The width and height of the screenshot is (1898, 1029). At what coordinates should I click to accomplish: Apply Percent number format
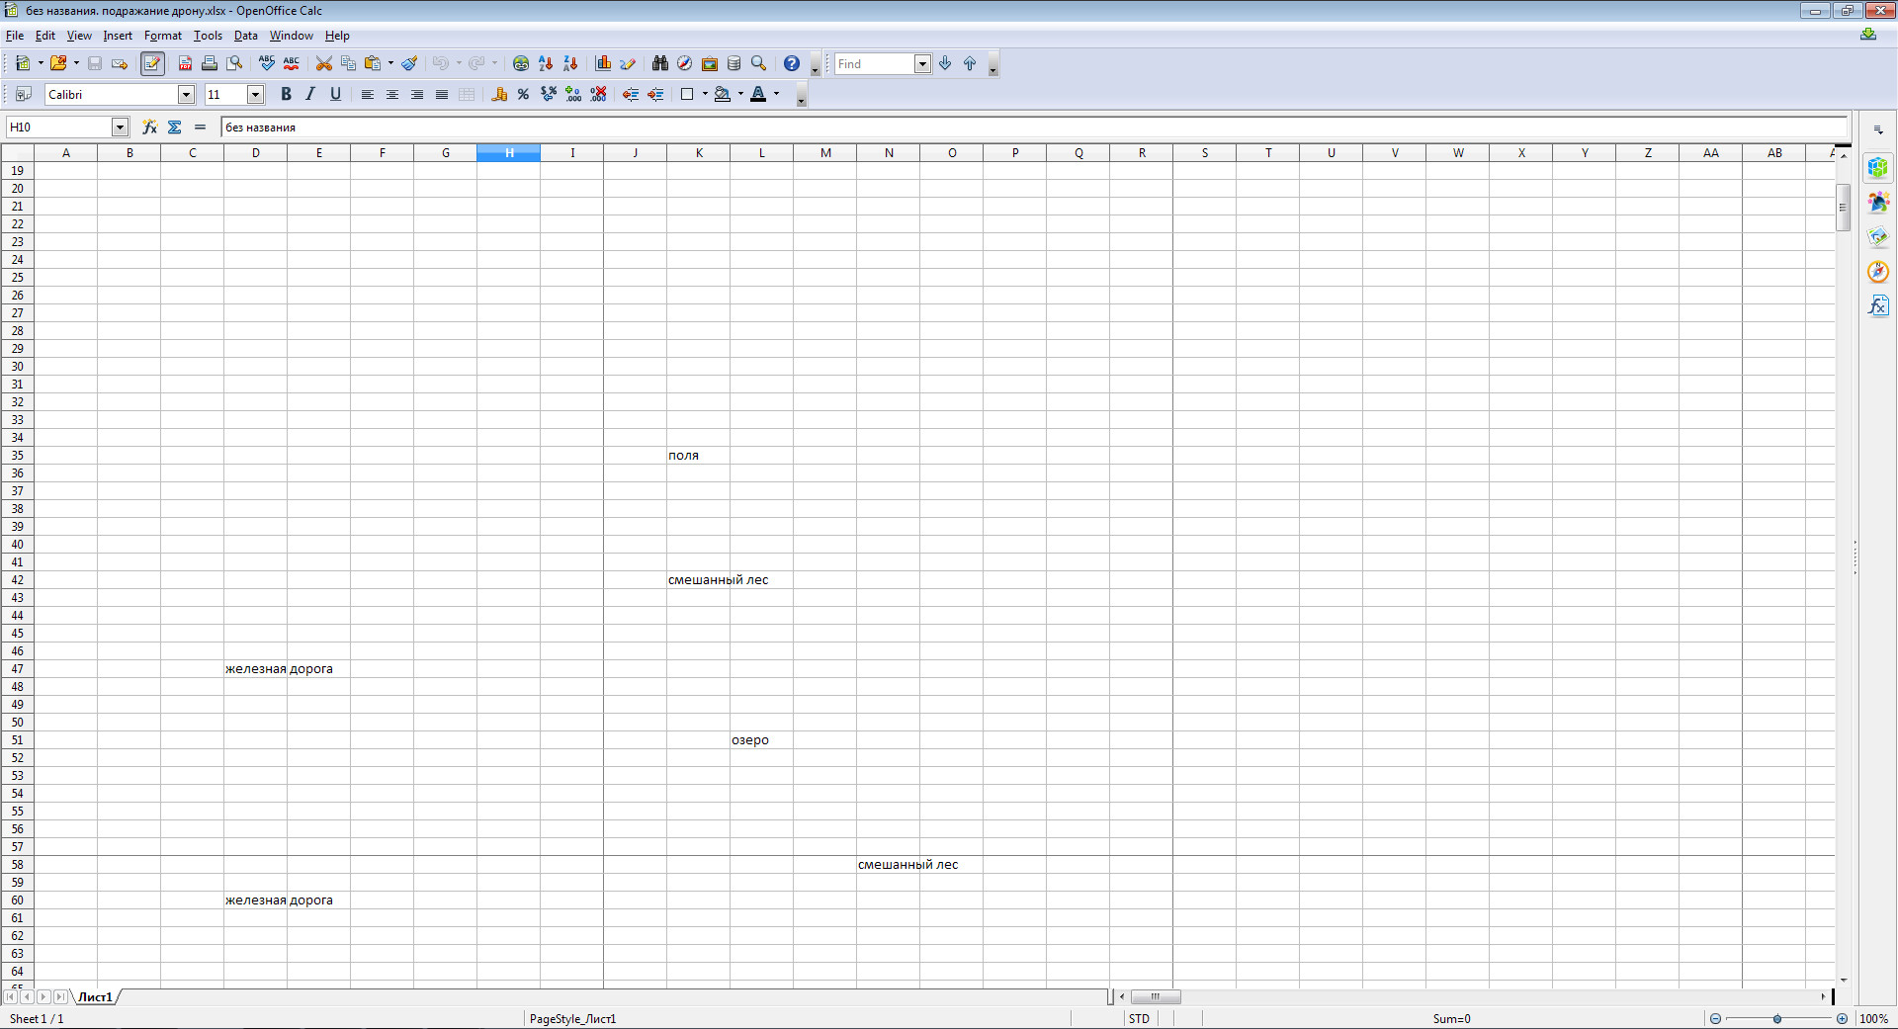524,94
